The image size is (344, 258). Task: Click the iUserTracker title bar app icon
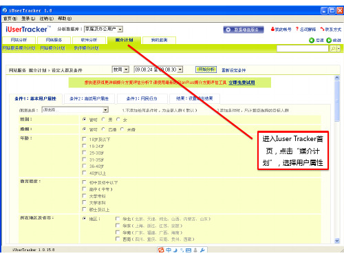(5, 10)
